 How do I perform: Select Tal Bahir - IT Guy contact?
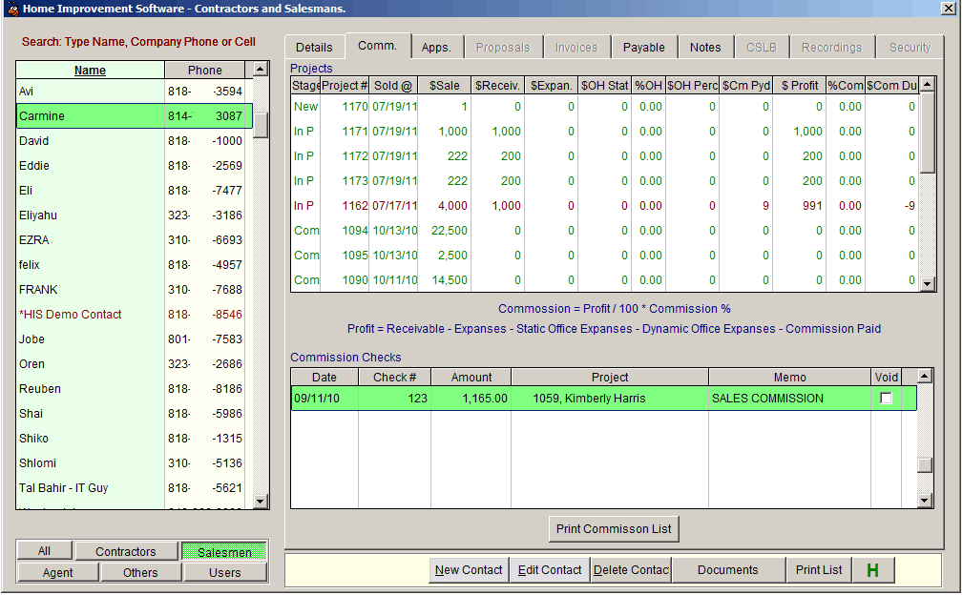click(x=134, y=487)
